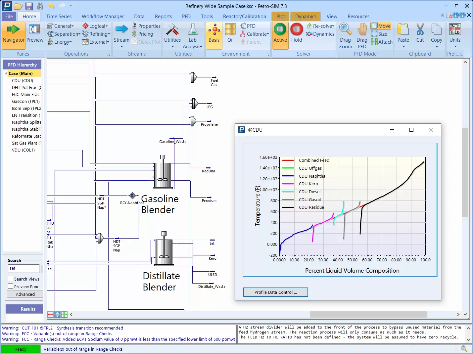This screenshot has width=473, height=354.
Task: Select the Drag PFD hand tool
Action: pyautogui.click(x=362, y=29)
